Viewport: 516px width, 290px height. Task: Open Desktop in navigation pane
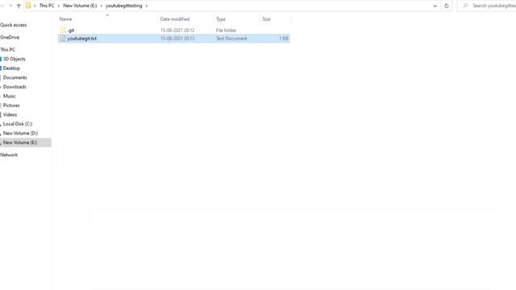tap(11, 68)
